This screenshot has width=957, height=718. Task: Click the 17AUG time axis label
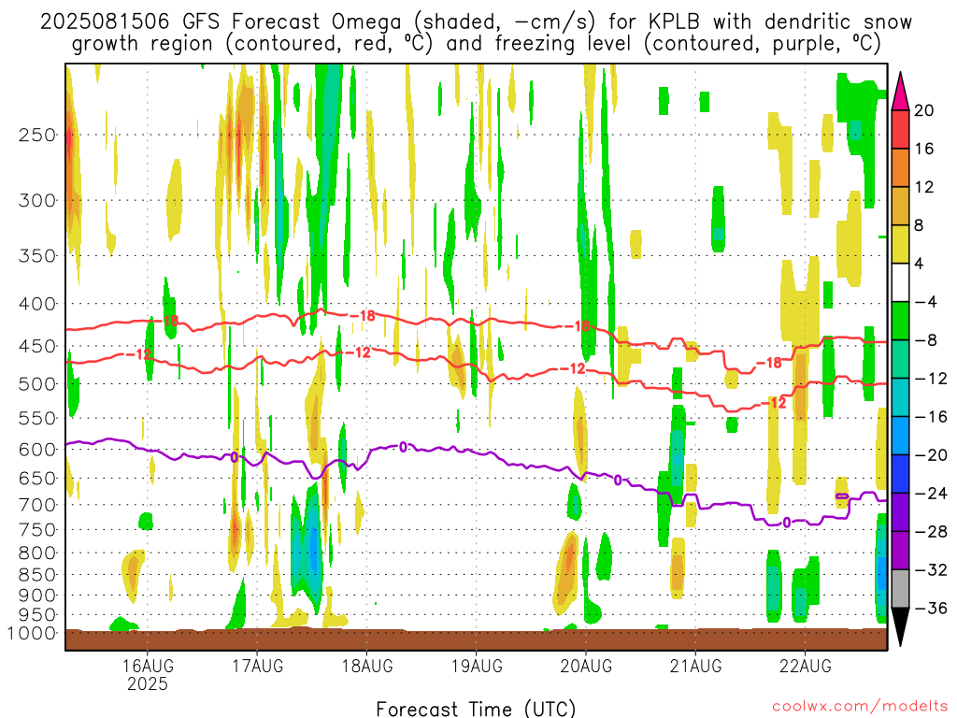[x=258, y=666]
